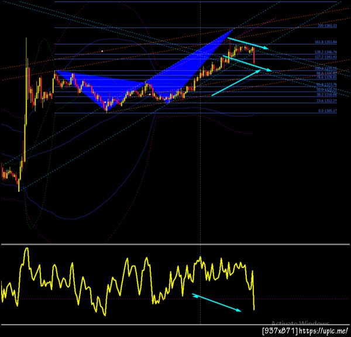Click the cyan upward-pointing arrow on price chart
Screen dimensions: 351x337
click(x=236, y=83)
